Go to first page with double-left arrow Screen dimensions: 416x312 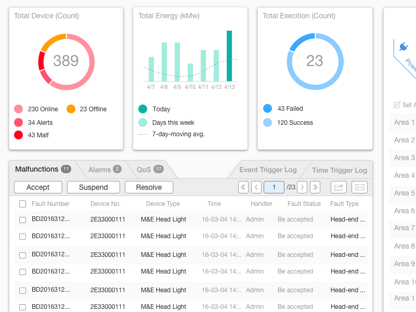click(243, 187)
